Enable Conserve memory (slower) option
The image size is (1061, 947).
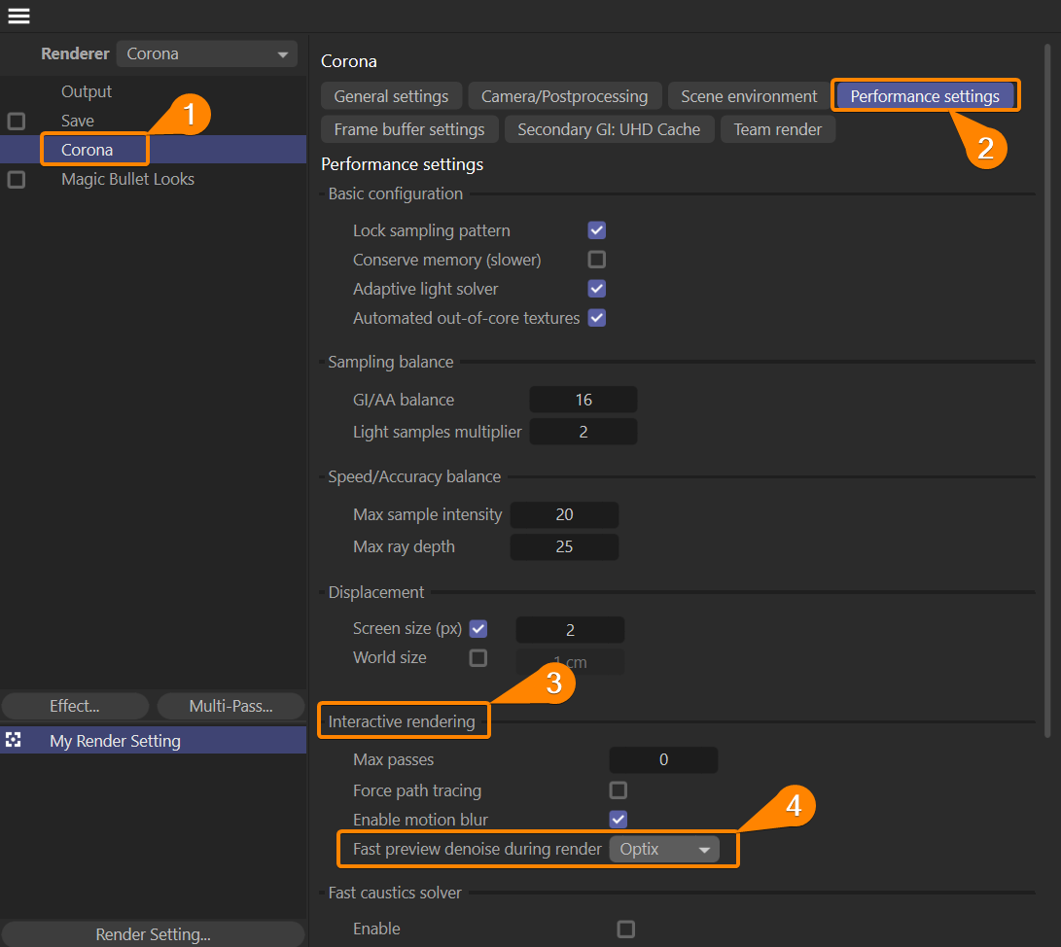pyautogui.click(x=597, y=260)
